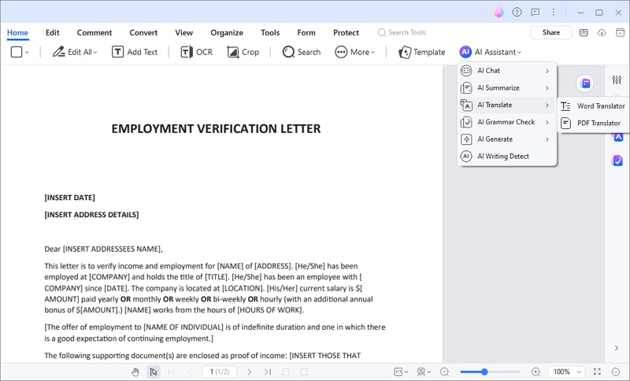This screenshot has height=381, width=630.
Task: Select AI Writing Detect
Action: [506, 156]
